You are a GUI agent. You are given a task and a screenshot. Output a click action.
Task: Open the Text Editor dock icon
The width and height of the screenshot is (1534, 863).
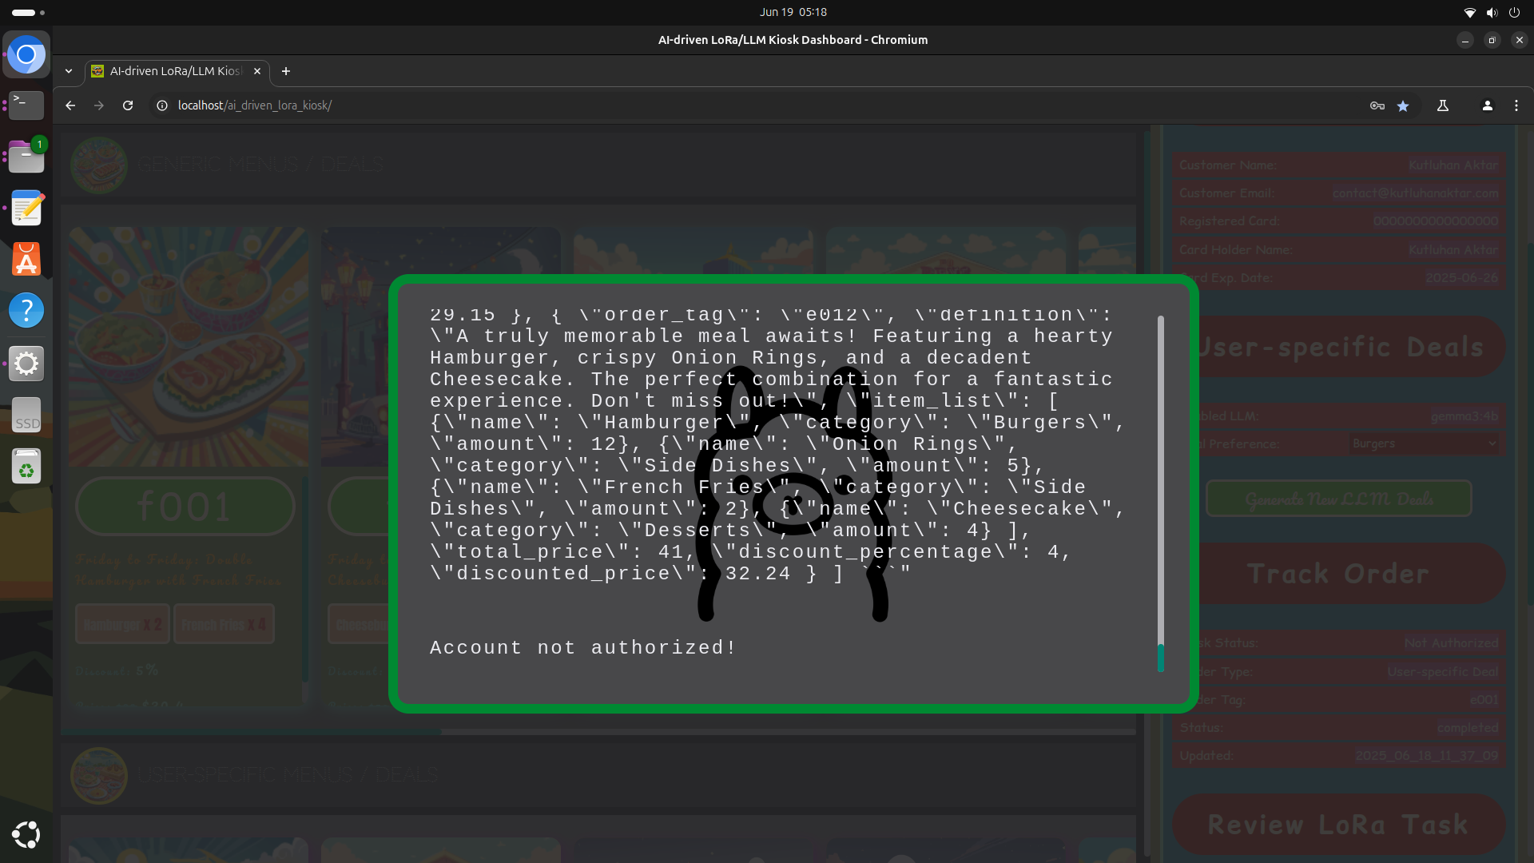click(x=26, y=209)
